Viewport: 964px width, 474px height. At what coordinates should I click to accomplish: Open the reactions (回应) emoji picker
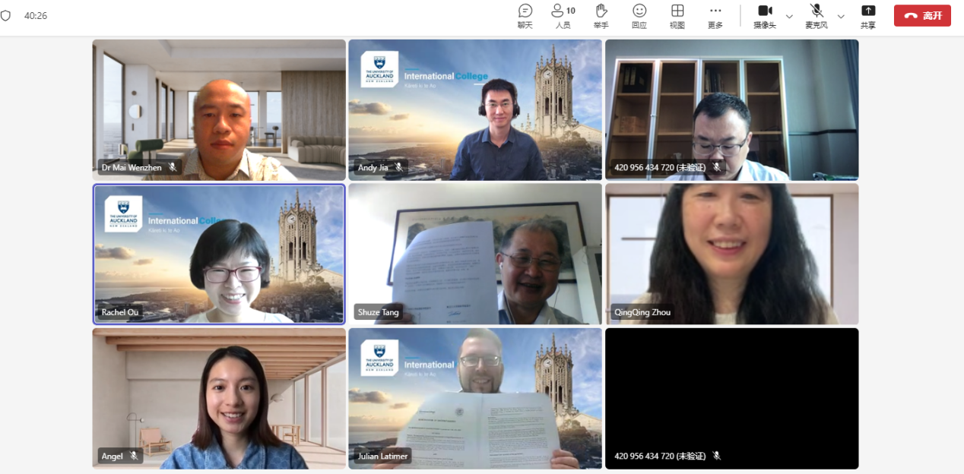click(639, 15)
